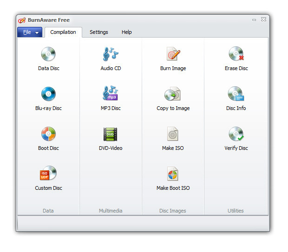Choose the Custom Disc ISO/UDF icon

[x=48, y=173]
